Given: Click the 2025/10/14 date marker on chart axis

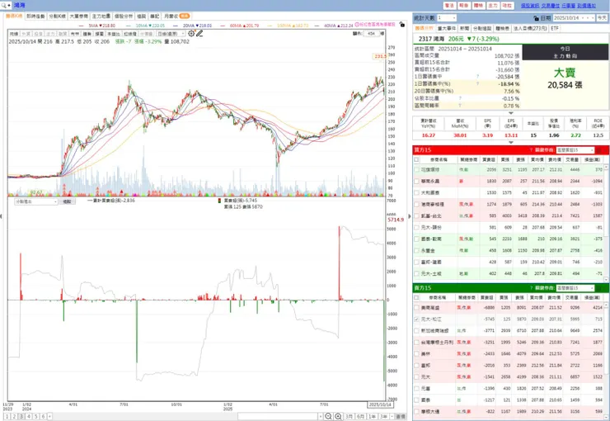Looking at the screenshot, I should tap(380, 404).
